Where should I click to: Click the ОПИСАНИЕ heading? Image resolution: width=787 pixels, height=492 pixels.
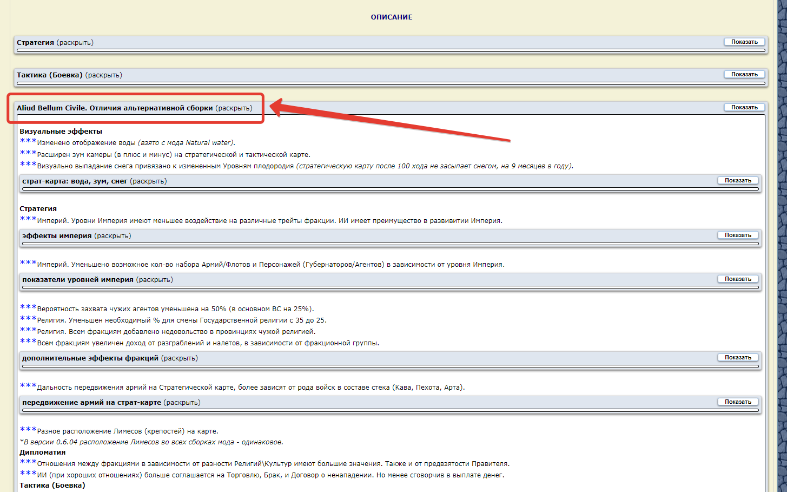click(x=392, y=17)
